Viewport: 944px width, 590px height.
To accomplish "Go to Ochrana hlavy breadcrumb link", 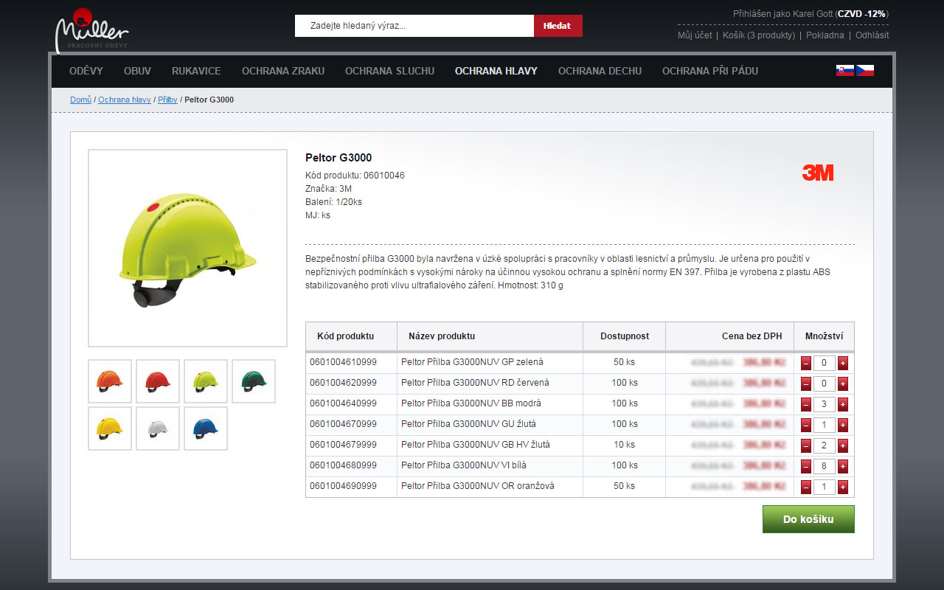I will [x=125, y=100].
